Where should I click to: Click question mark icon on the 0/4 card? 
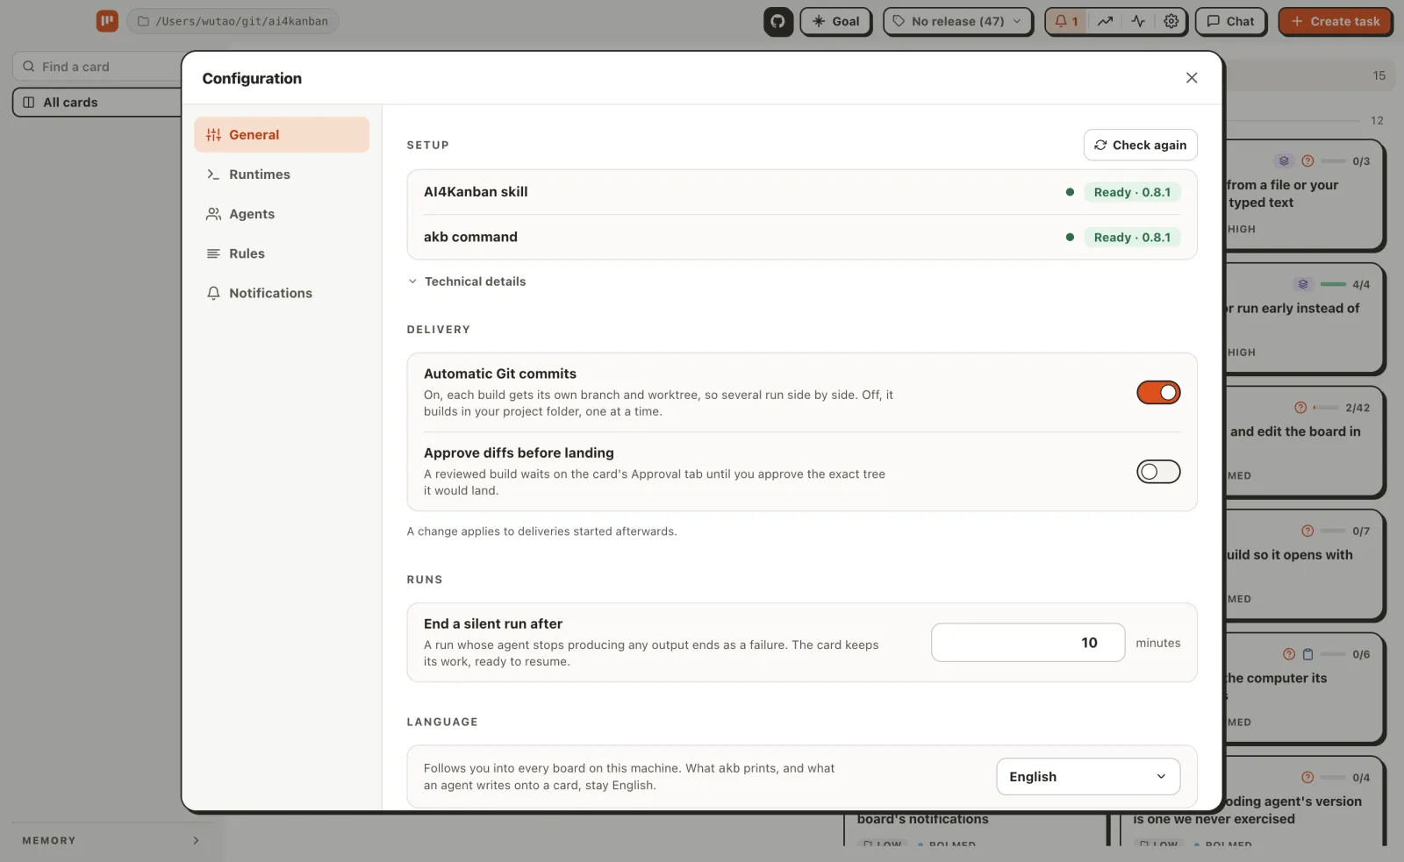pos(1307,778)
